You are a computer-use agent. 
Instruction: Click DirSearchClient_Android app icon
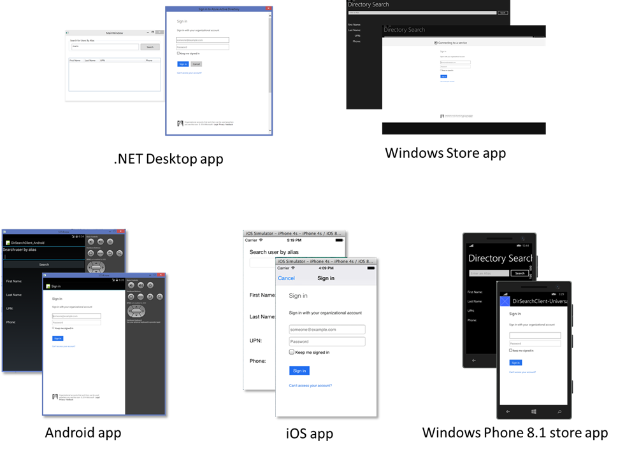(7, 243)
